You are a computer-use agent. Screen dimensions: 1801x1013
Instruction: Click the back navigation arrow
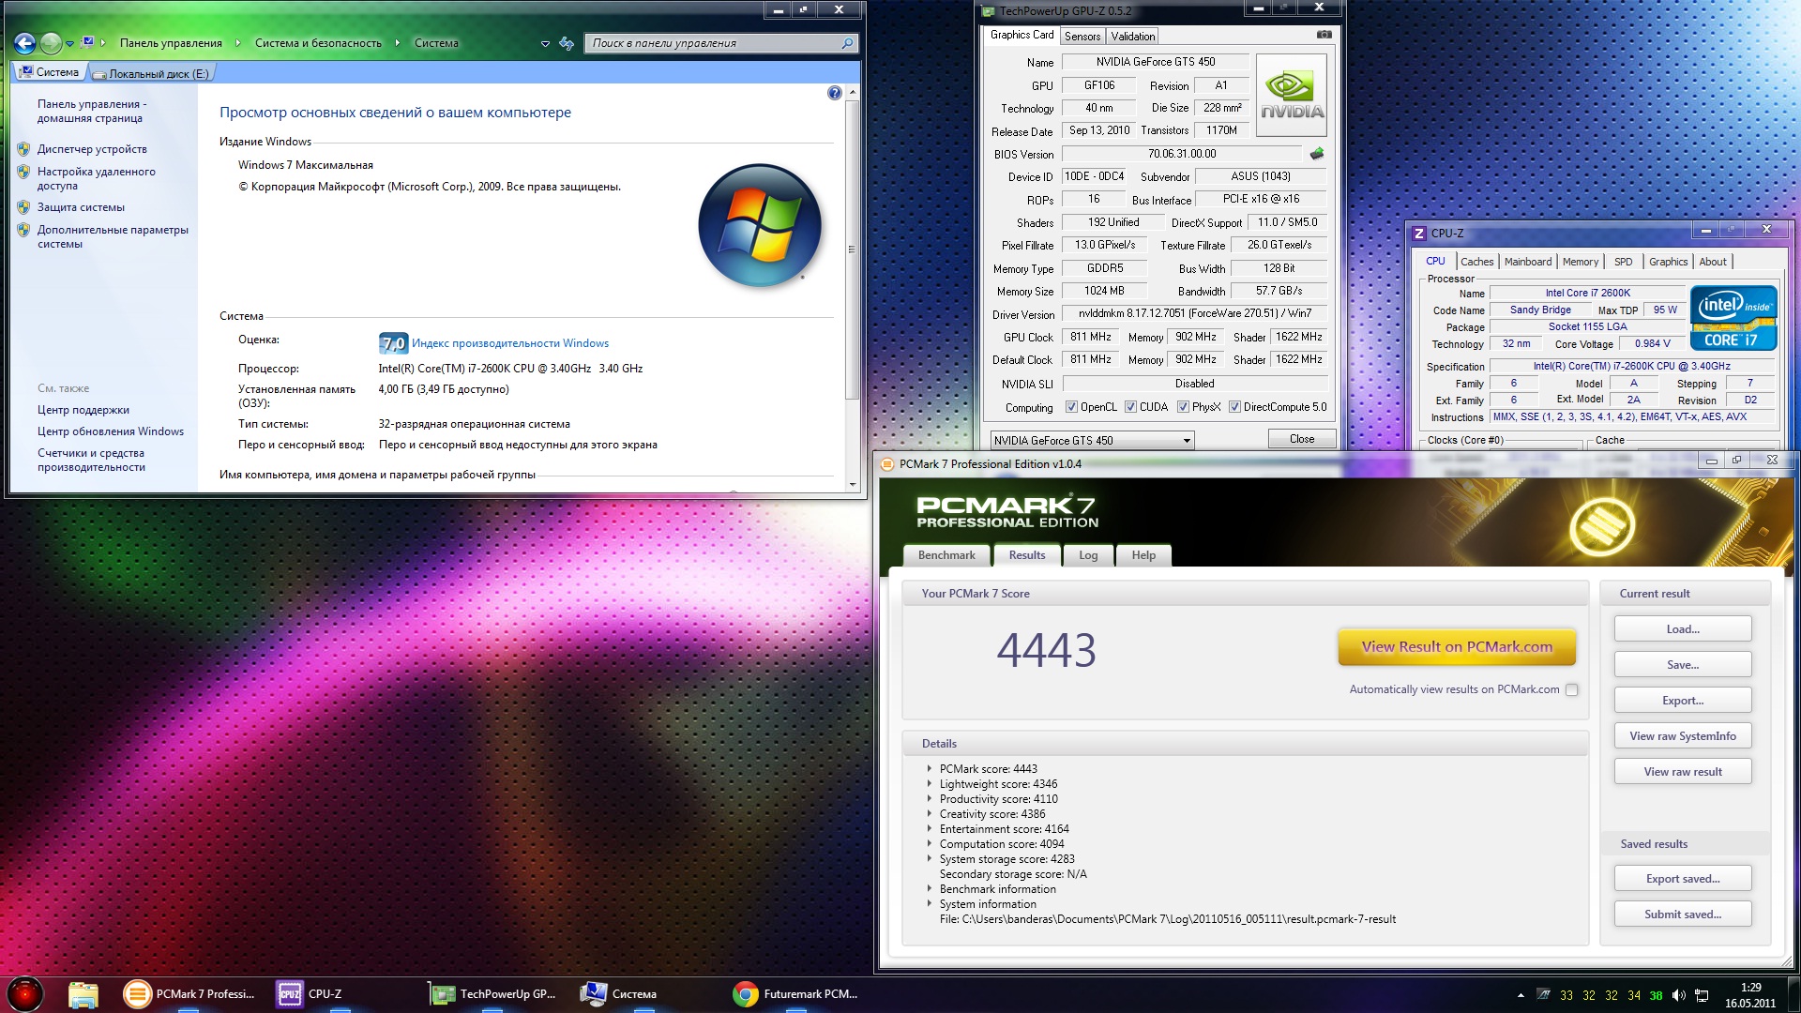(x=25, y=43)
